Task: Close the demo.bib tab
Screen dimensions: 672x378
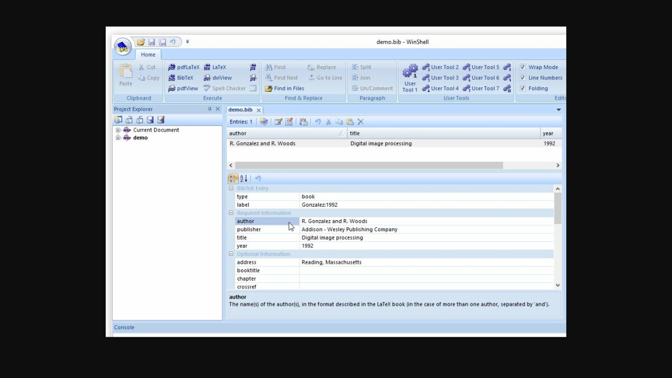Action: [259, 110]
